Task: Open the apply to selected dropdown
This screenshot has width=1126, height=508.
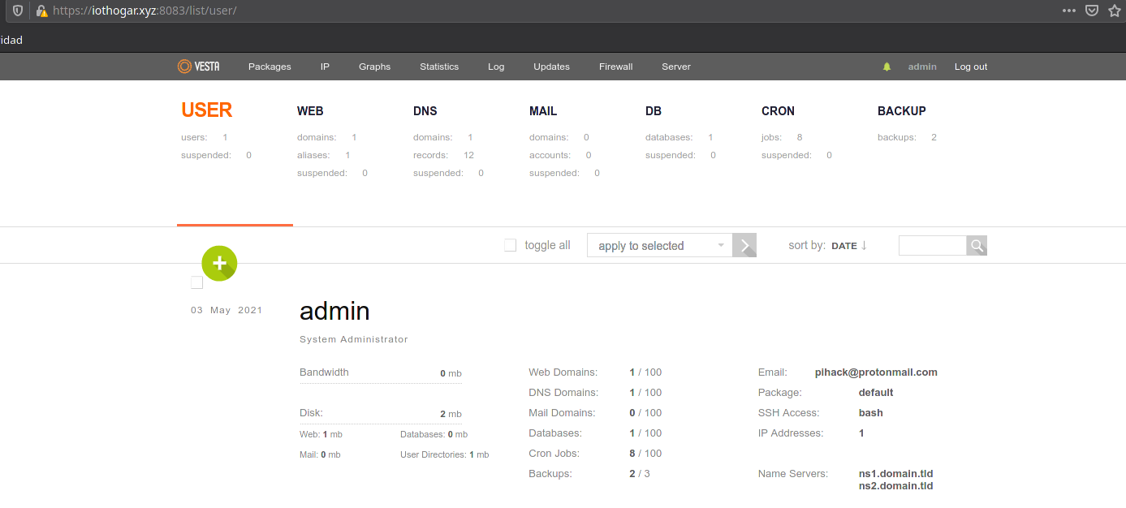Action: (658, 245)
